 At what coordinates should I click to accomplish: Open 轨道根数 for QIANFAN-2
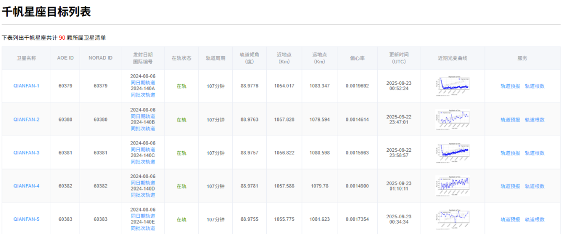point(535,120)
